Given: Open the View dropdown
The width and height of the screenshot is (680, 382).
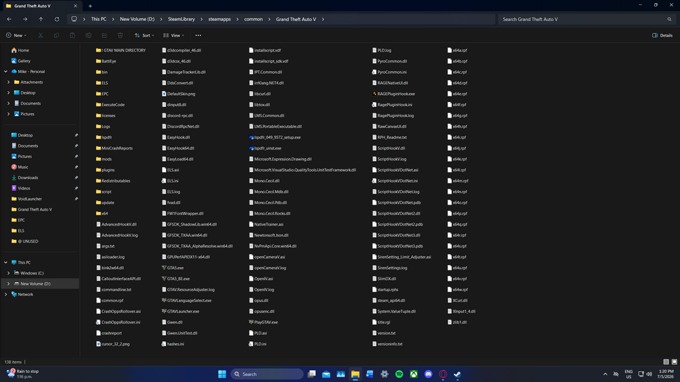Looking at the screenshot, I should pos(173,35).
